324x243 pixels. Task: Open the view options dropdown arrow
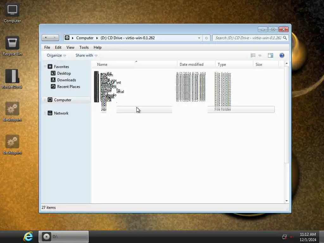click(x=260, y=56)
